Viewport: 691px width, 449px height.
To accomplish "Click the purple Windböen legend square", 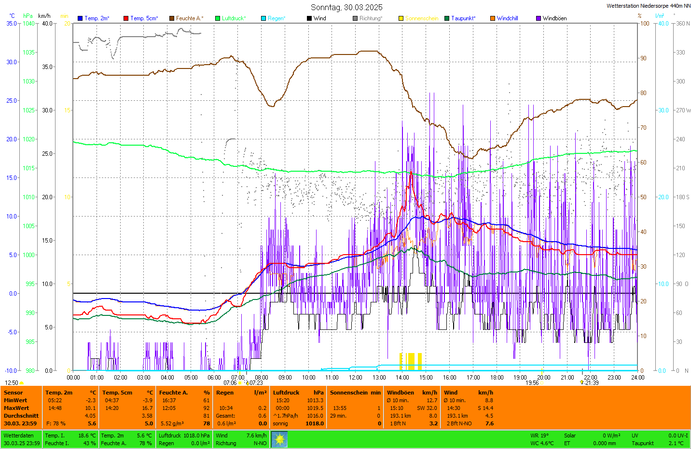I will (x=539, y=18).
